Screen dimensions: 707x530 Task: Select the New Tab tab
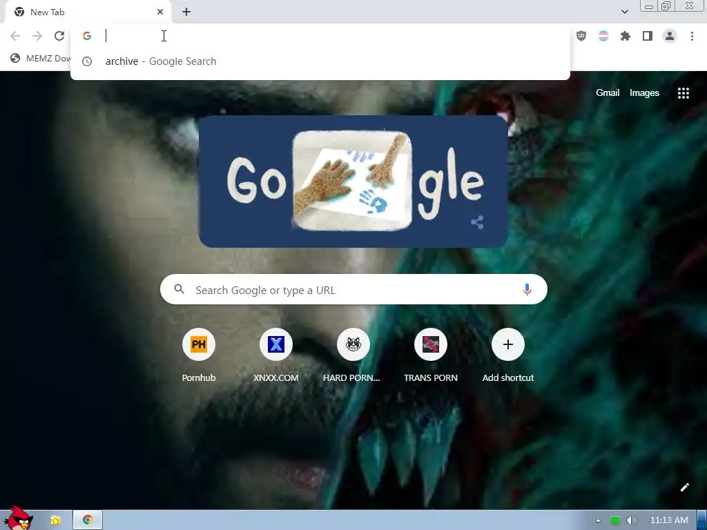click(x=89, y=12)
